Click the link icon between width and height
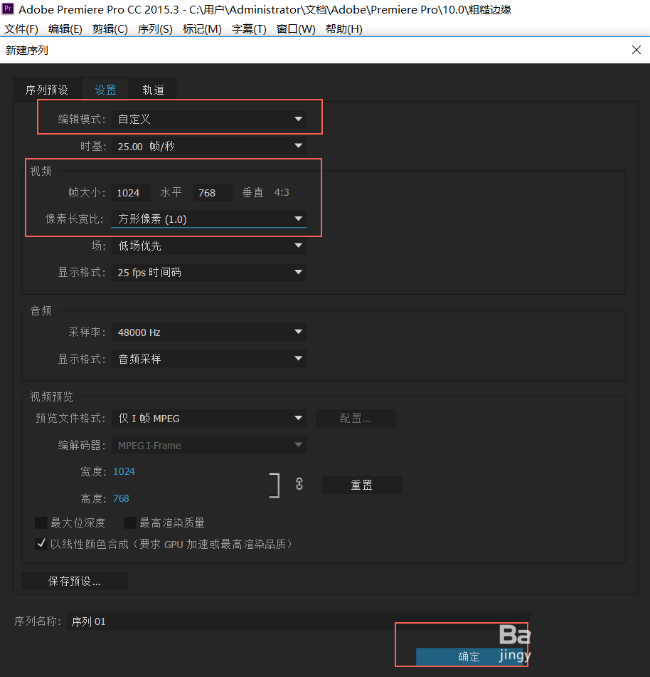 coord(299,484)
